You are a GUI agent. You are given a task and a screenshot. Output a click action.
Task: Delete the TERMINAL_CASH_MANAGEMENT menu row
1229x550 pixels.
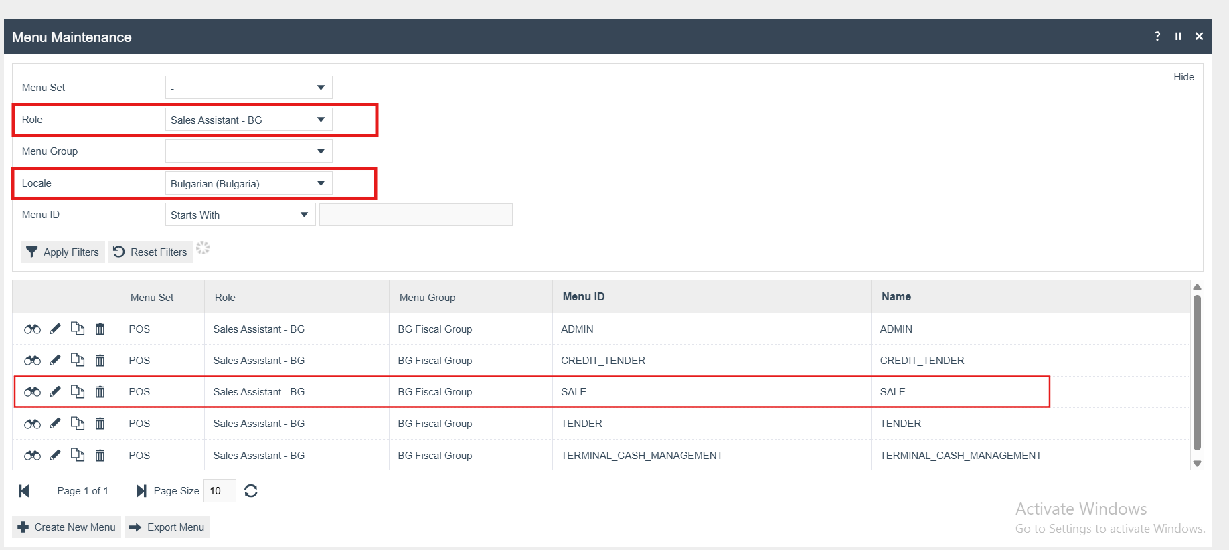[x=100, y=456]
